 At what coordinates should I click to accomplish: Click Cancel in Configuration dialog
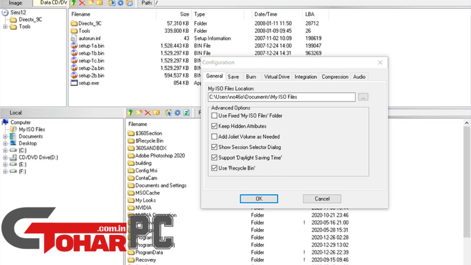click(322, 199)
